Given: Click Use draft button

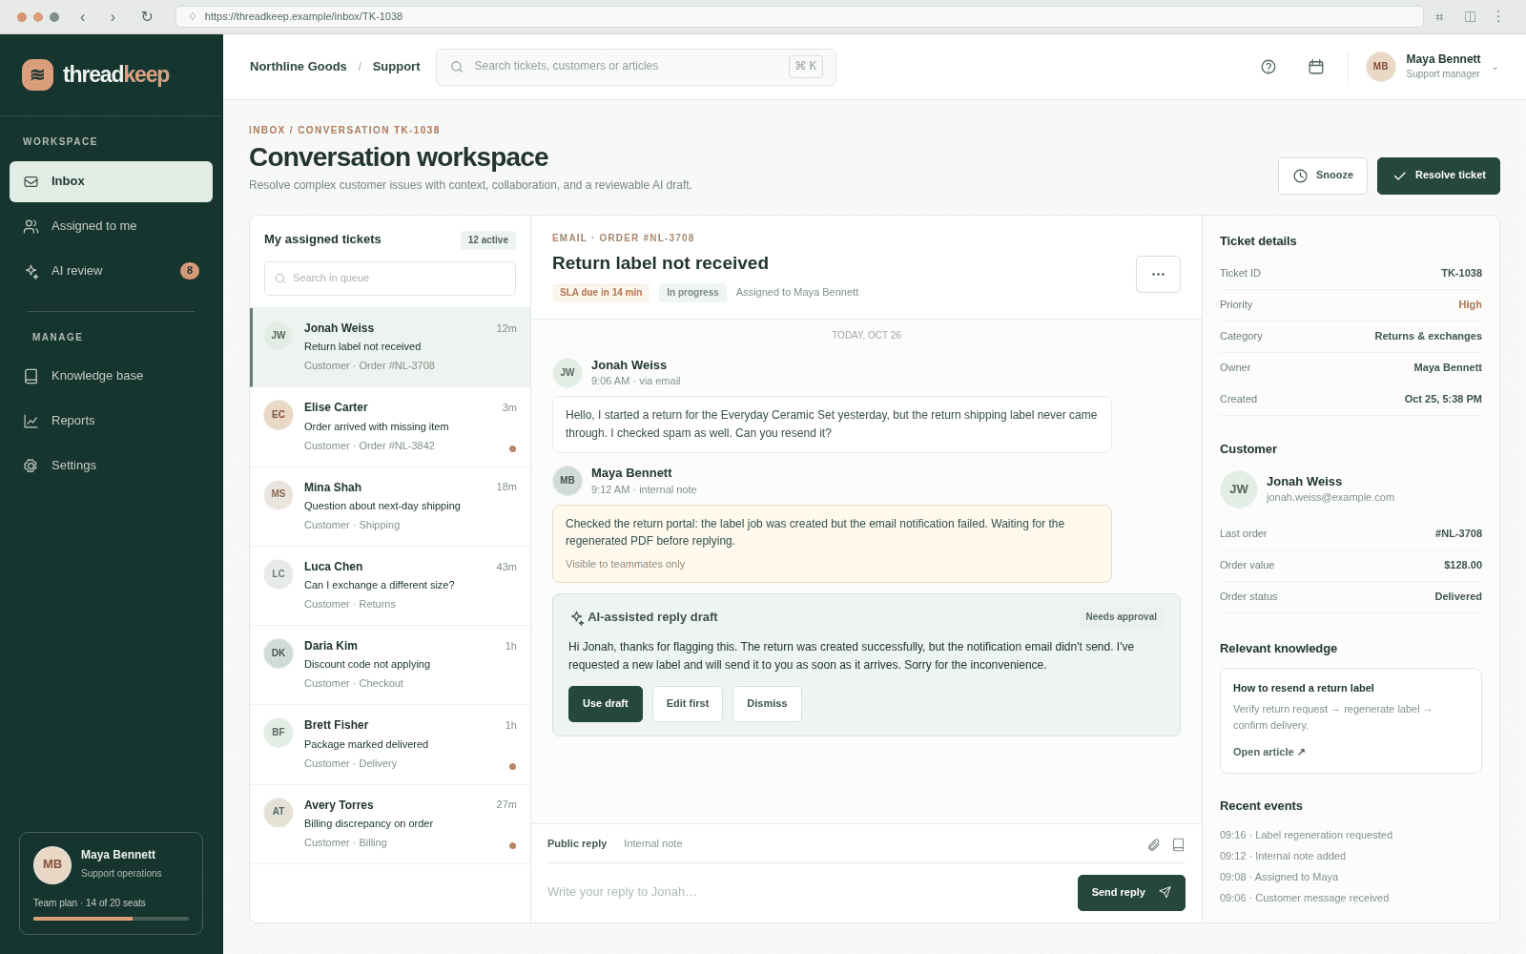Looking at the screenshot, I should click(606, 704).
